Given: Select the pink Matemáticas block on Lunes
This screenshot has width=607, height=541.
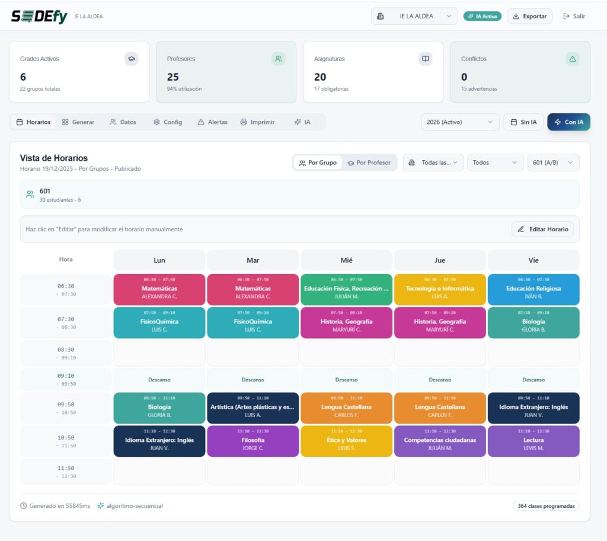Looking at the screenshot, I should coord(159,289).
